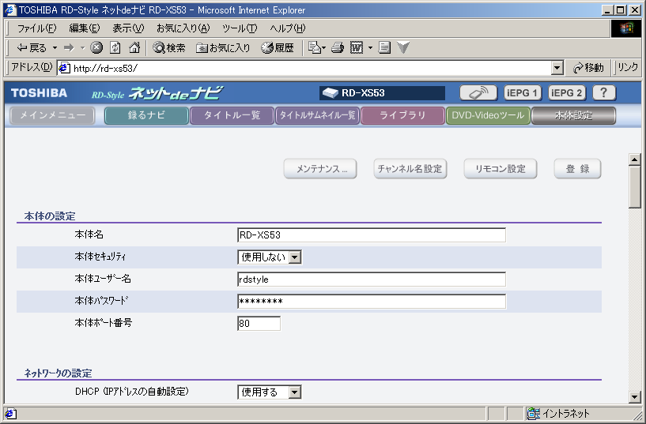Click the 本体ユーザー名 input field
This screenshot has height=424, width=646.
(372, 280)
